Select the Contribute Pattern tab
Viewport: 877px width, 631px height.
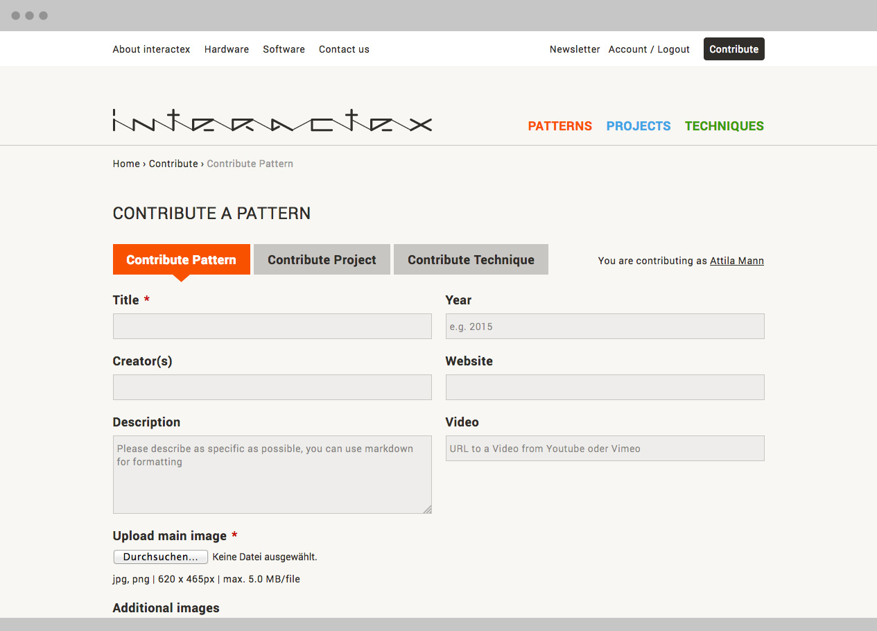point(181,260)
